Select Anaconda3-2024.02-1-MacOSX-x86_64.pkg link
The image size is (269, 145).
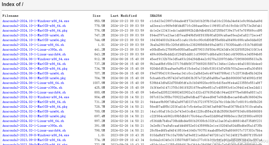click(x=35, y=107)
